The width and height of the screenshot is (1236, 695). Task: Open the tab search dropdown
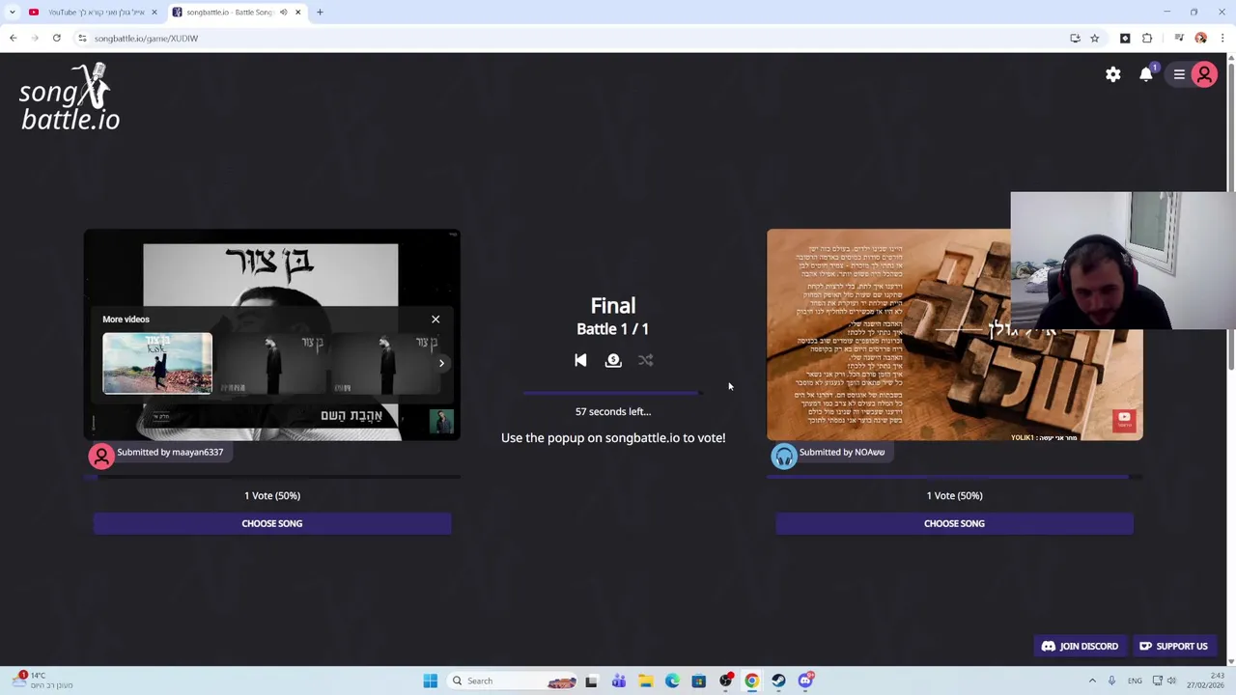click(12, 12)
